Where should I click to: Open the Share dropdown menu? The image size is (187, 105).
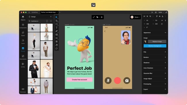coord(137,17)
